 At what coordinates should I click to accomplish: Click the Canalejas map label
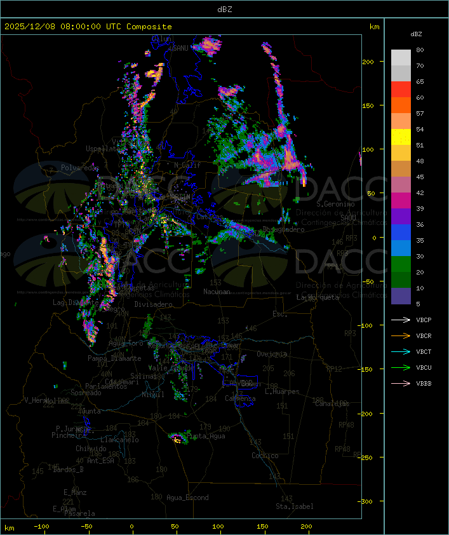332,403
